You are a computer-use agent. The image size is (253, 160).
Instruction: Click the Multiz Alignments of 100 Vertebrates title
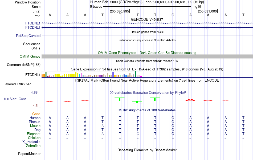point(147,110)
